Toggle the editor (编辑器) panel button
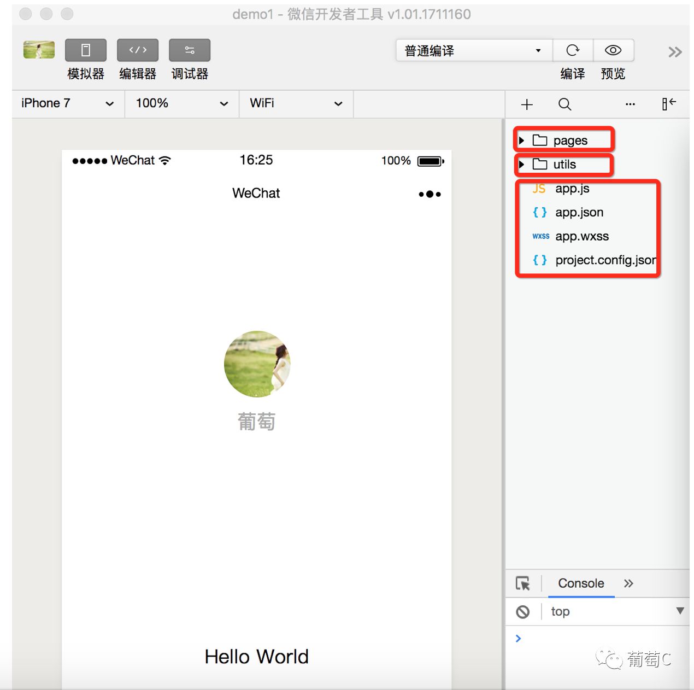 [x=138, y=50]
